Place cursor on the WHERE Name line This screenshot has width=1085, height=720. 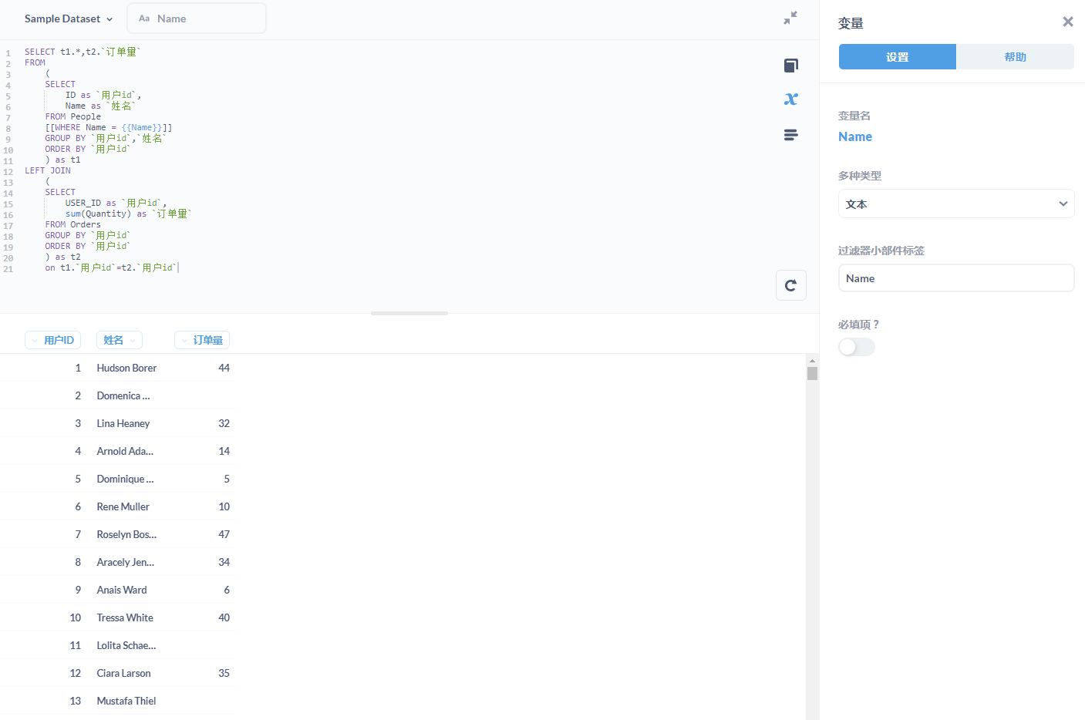click(109, 127)
